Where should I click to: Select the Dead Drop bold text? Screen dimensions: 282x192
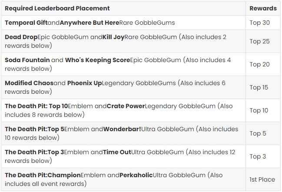pyautogui.click(x=21, y=37)
